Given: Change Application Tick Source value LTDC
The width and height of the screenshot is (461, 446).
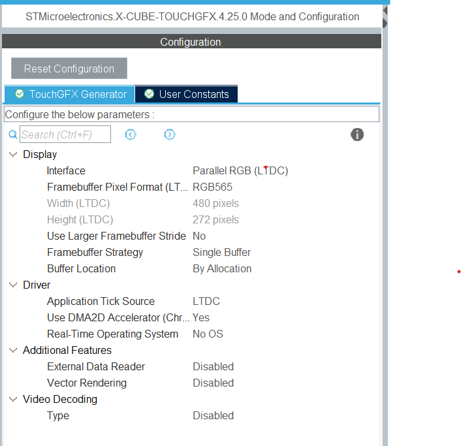Looking at the screenshot, I should tap(206, 301).
